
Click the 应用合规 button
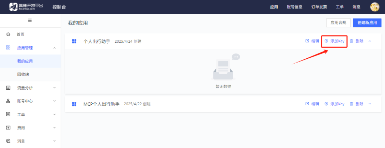[x=338, y=23]
